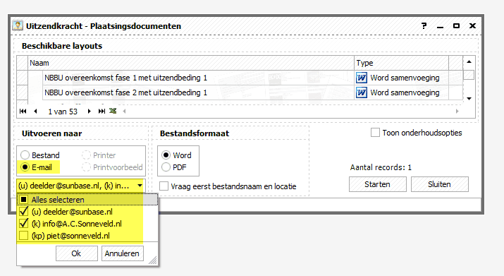This screenshot has width=504, height=276.
Task: Click the 1 van 53 record counter
Action: [63, 112]
